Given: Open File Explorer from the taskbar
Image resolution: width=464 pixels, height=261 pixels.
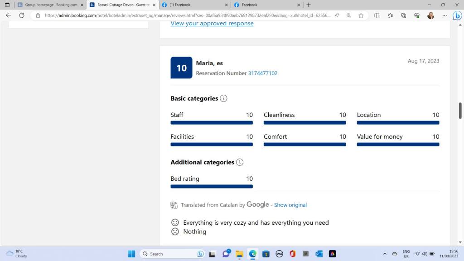Looking at the screenshot, I should click(x=239, y=254).
